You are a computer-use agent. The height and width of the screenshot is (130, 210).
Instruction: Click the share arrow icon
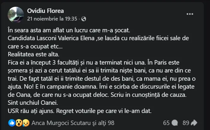pyautogui.click(x=194, y=123)
